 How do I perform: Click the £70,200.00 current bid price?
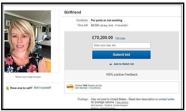[x=102, y=37]
